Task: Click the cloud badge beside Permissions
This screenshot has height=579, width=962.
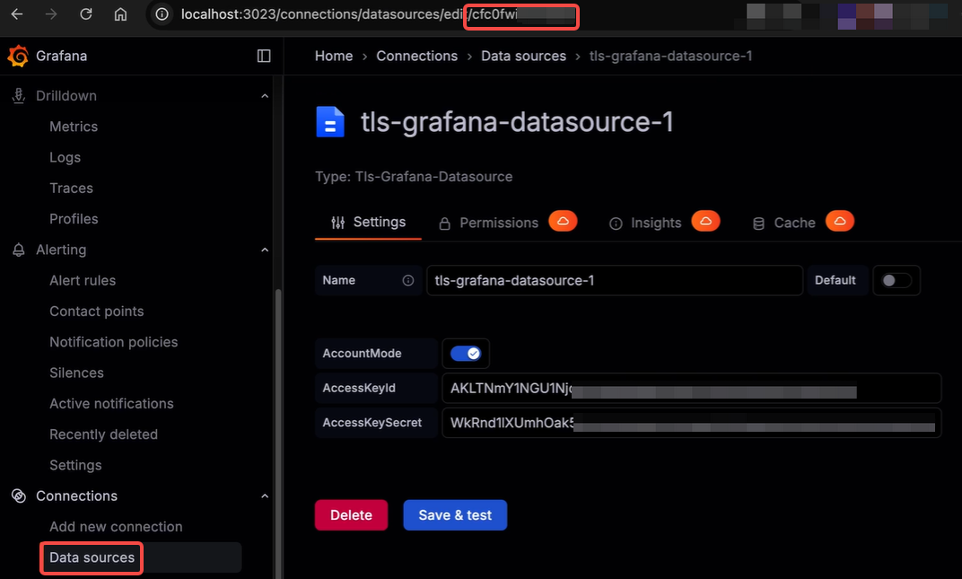Action: (563, 221)
